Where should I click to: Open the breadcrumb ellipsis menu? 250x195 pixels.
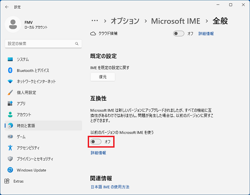click(95, 21)
